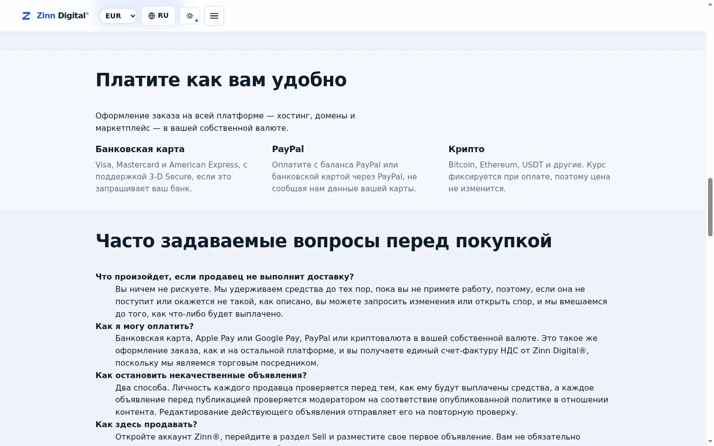Click the "Банковская карта" payment heading
Image resolution: width=714 pixels, height=446 pixels.
pyautogui.click(x=140, y=149)
